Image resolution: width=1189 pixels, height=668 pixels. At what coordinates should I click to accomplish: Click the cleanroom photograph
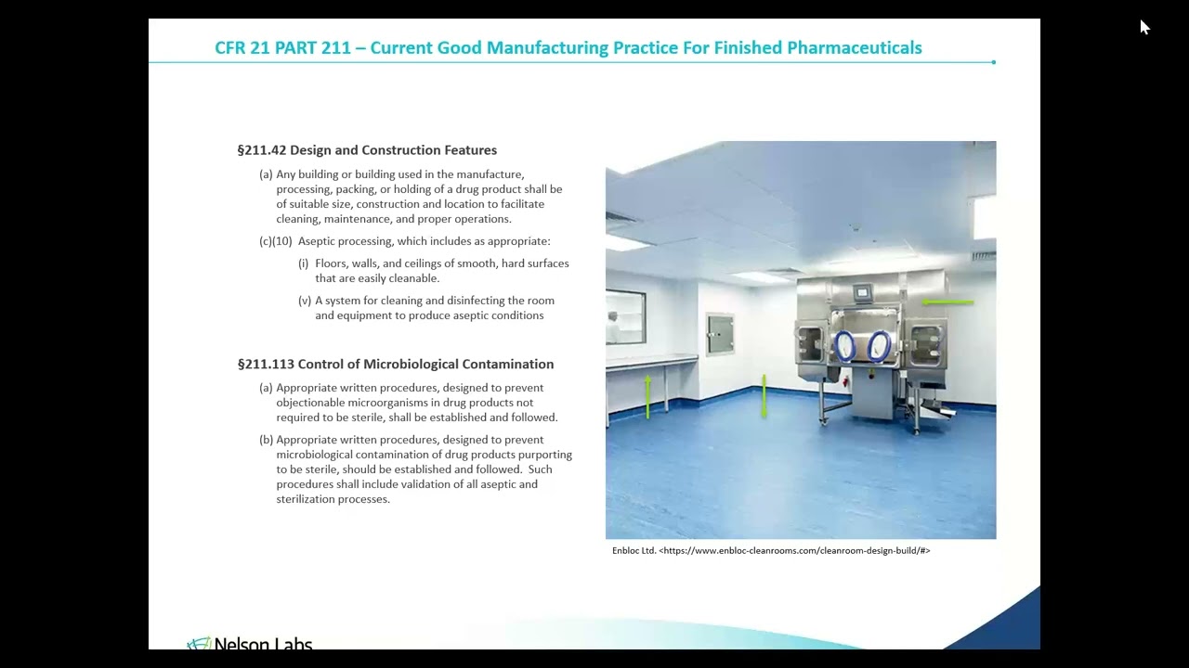tap(801, 340)
